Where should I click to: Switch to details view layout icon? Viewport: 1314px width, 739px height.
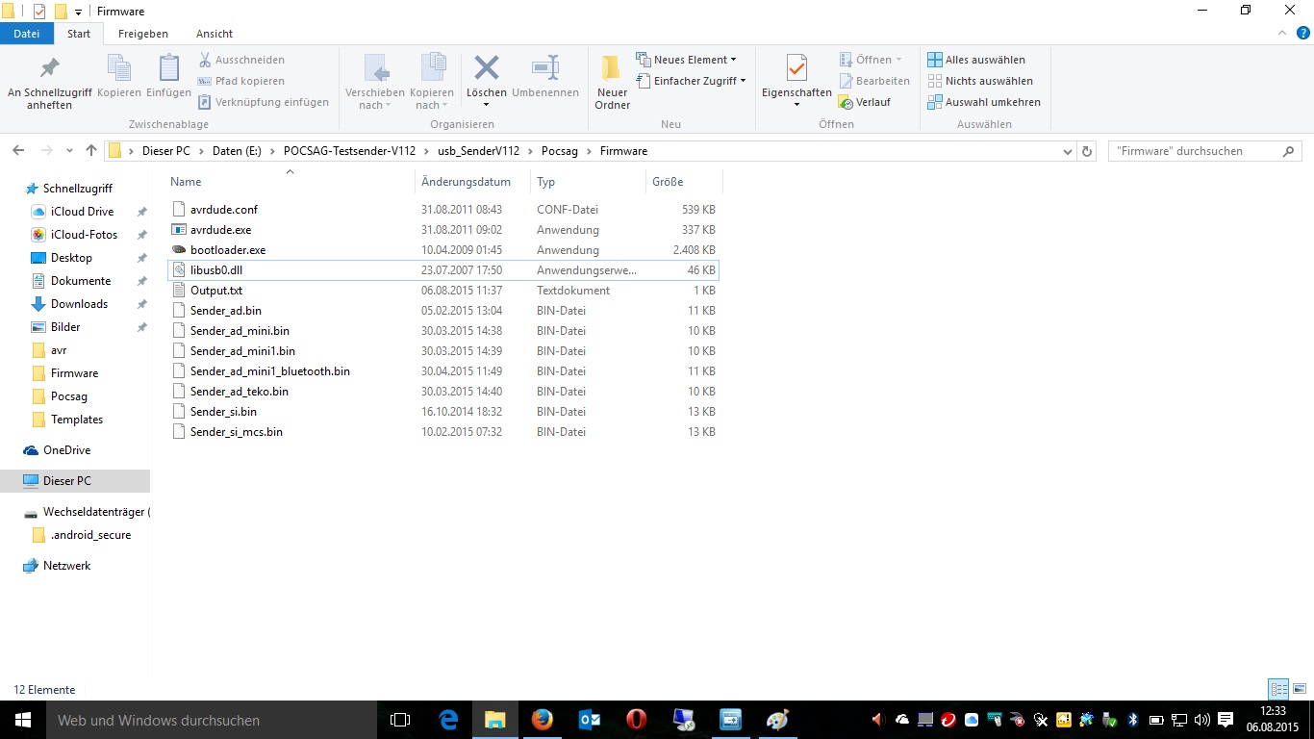[x=1278, y=689]
